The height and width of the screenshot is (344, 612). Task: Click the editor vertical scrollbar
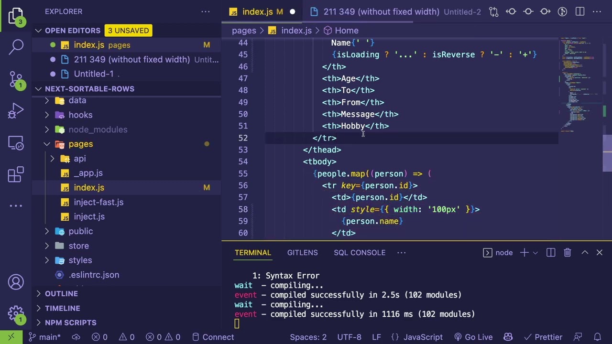click(607, 153)
